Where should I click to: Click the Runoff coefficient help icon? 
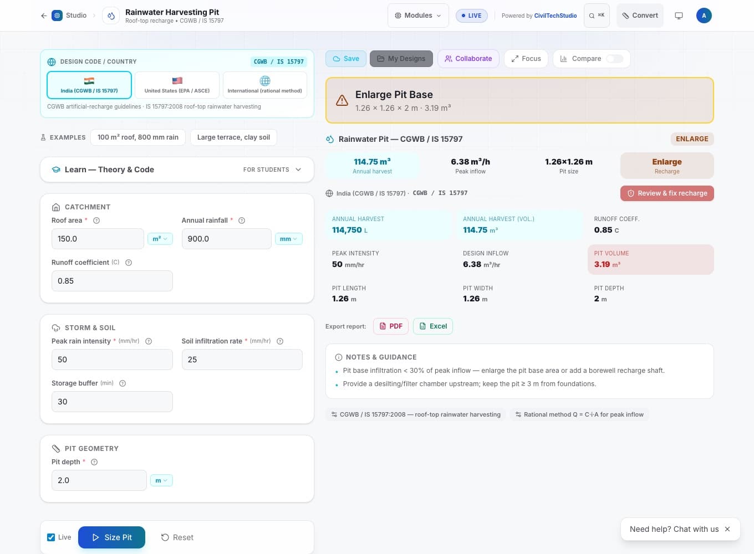point(129,263)
